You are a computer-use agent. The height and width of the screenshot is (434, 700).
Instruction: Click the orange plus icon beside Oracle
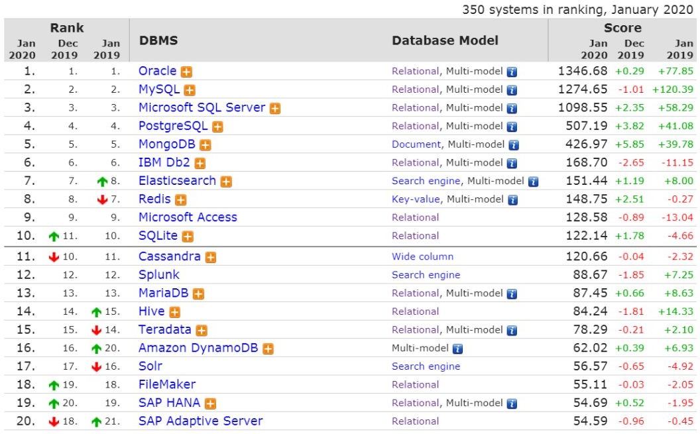[x=187, y=72]
